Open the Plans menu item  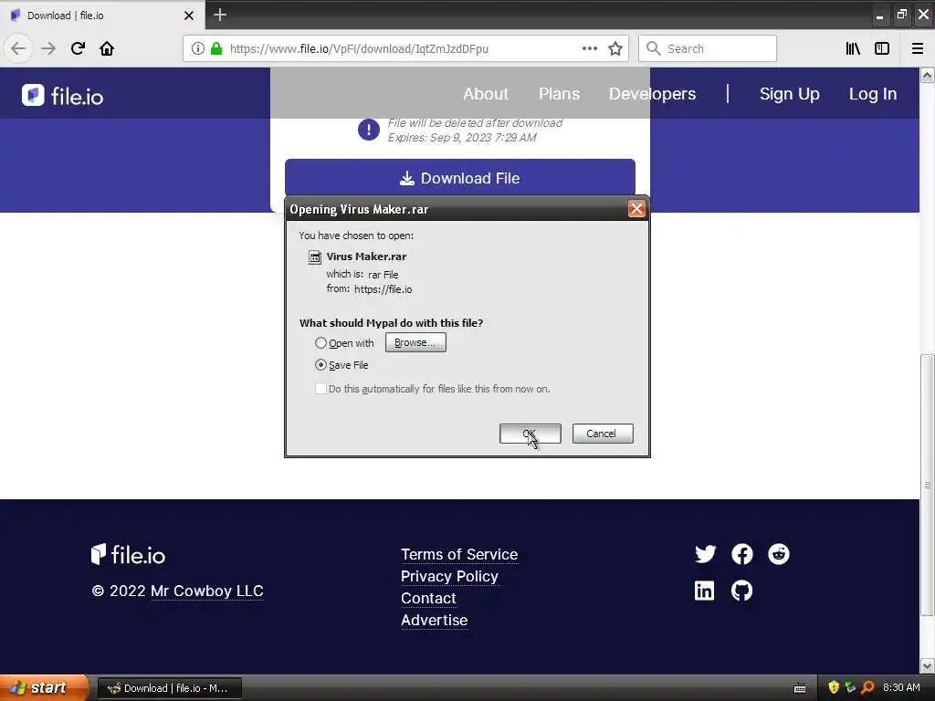559,94
